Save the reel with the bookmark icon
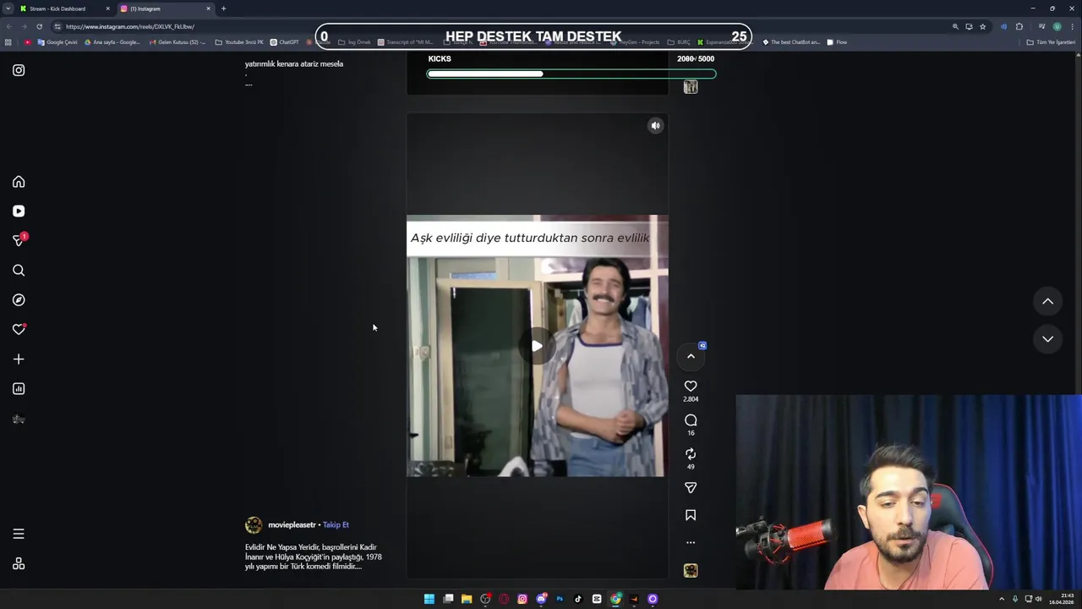This screenshot has width=1082, height=609. coord(691,515)
